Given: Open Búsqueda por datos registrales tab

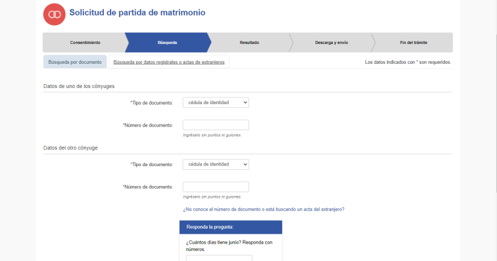Looking at the screenshot, I should coord(169,62).
